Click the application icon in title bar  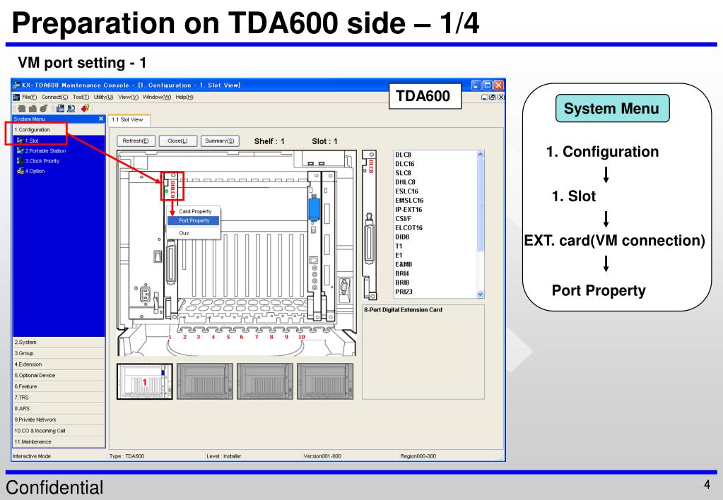pyautogui.click(x=16, y=85)
